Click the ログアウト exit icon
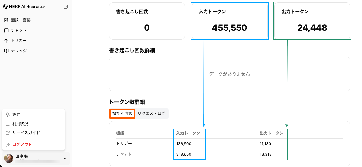The width and height of the screenshot is (362, 167). pyautogui.click(x=8, y=145)
